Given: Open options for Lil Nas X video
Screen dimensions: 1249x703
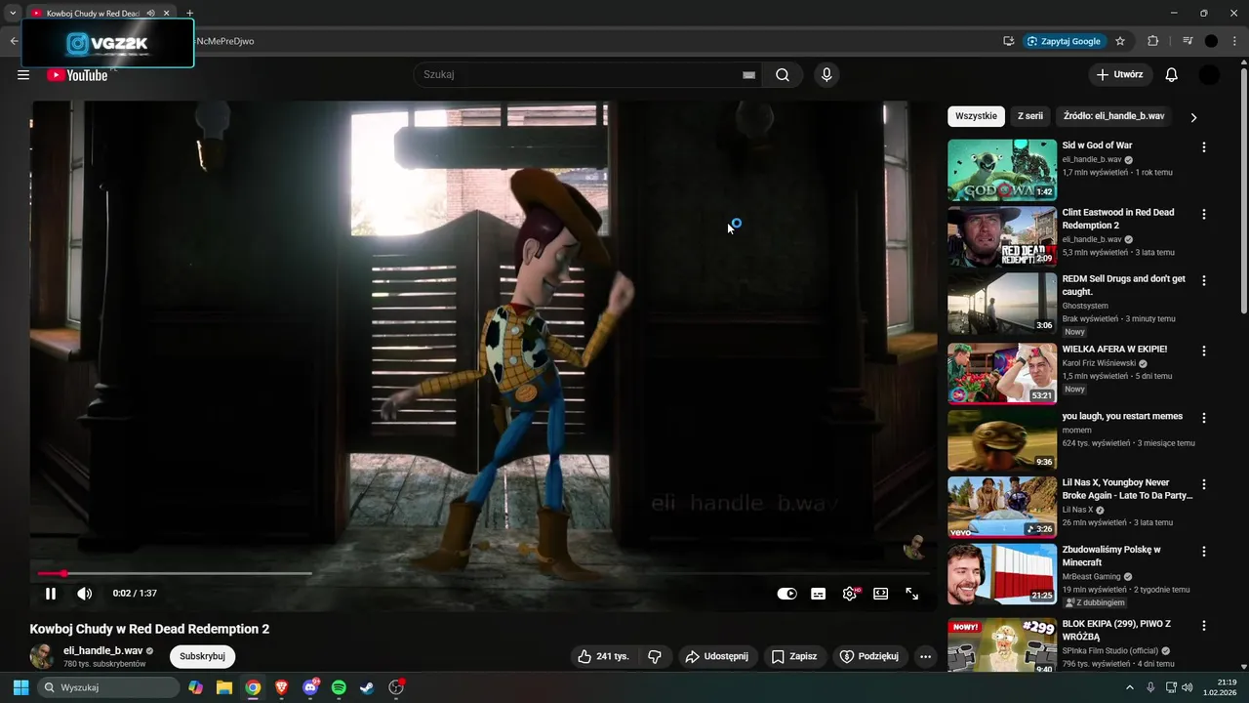Looking at the screenshot, I should 1203,484.
